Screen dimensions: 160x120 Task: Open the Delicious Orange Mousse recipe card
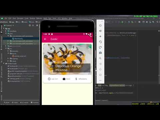click(x=67, y=63)
